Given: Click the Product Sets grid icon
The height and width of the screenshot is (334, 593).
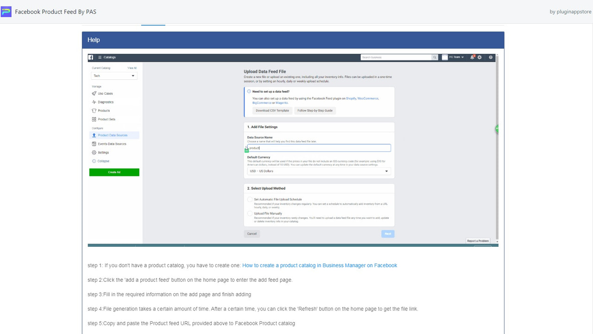Looking at the screenshot, I should pyautogui.click(x=94, y=119).
